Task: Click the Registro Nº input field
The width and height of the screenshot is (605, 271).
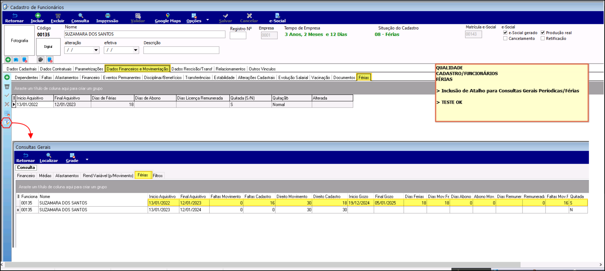Action: pos(238,35)
